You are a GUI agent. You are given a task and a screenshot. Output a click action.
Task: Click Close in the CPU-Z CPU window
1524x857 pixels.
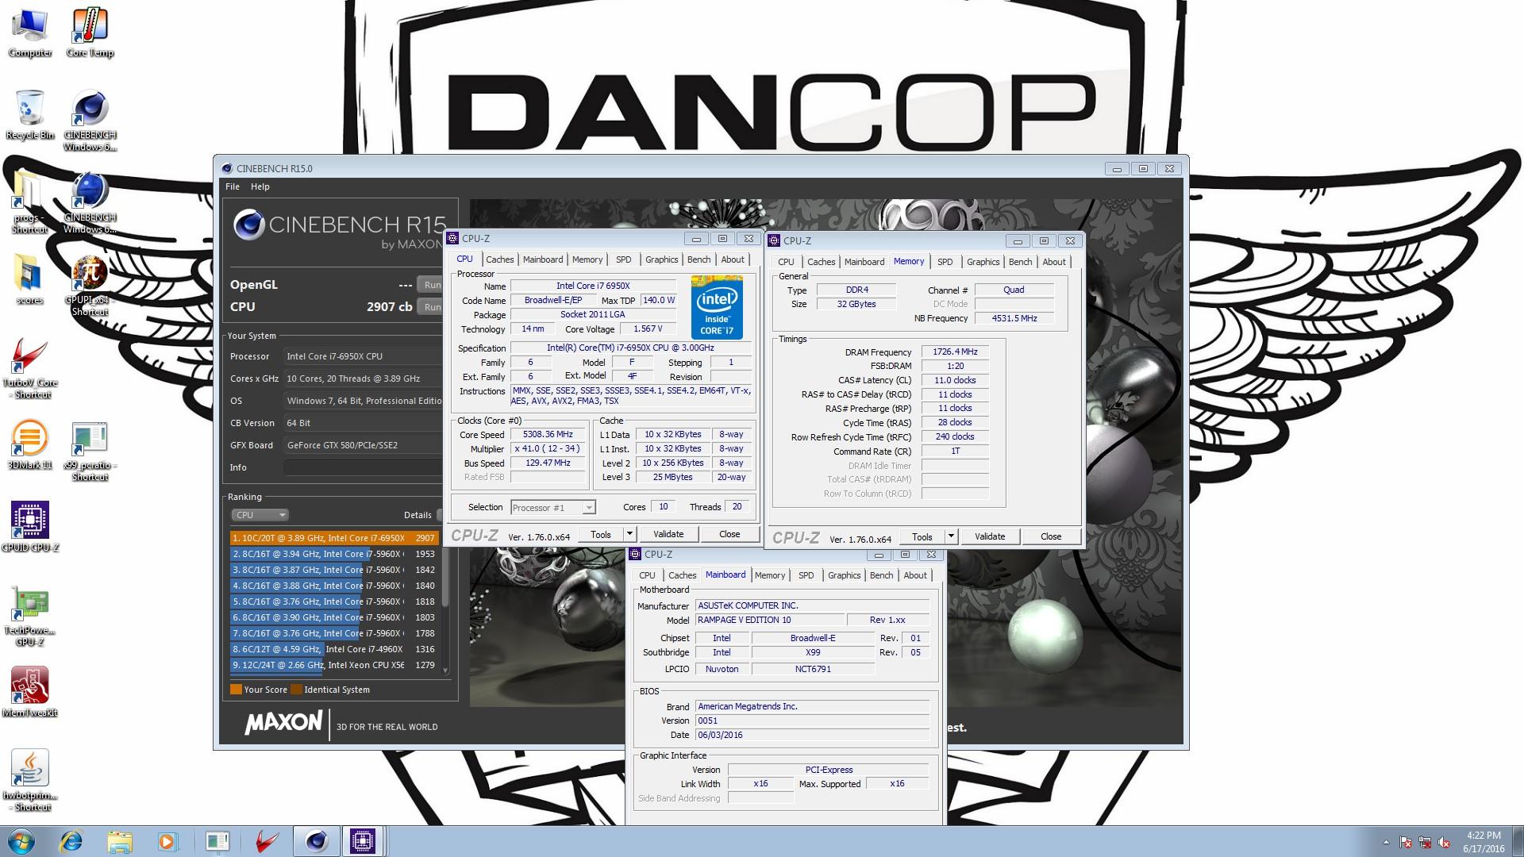tap(729, 535)
